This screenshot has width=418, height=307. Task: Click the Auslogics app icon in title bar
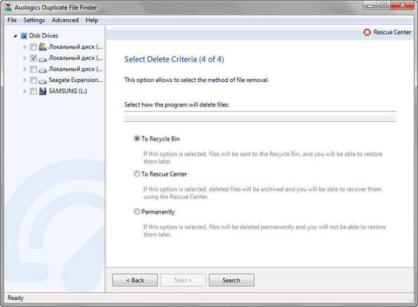click(7, 7)
